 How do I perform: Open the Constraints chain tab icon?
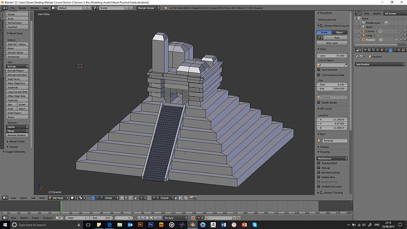(386, 50)
